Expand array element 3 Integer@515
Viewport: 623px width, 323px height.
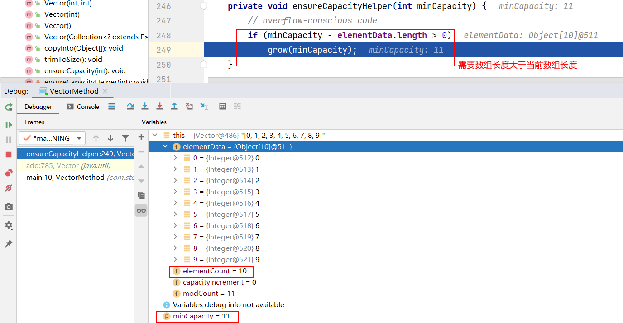(176, 192)
